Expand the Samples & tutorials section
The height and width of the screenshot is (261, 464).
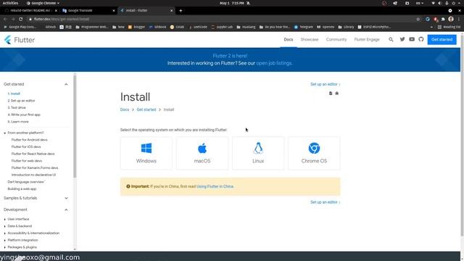pyautogui.click(x=66, y=198)
